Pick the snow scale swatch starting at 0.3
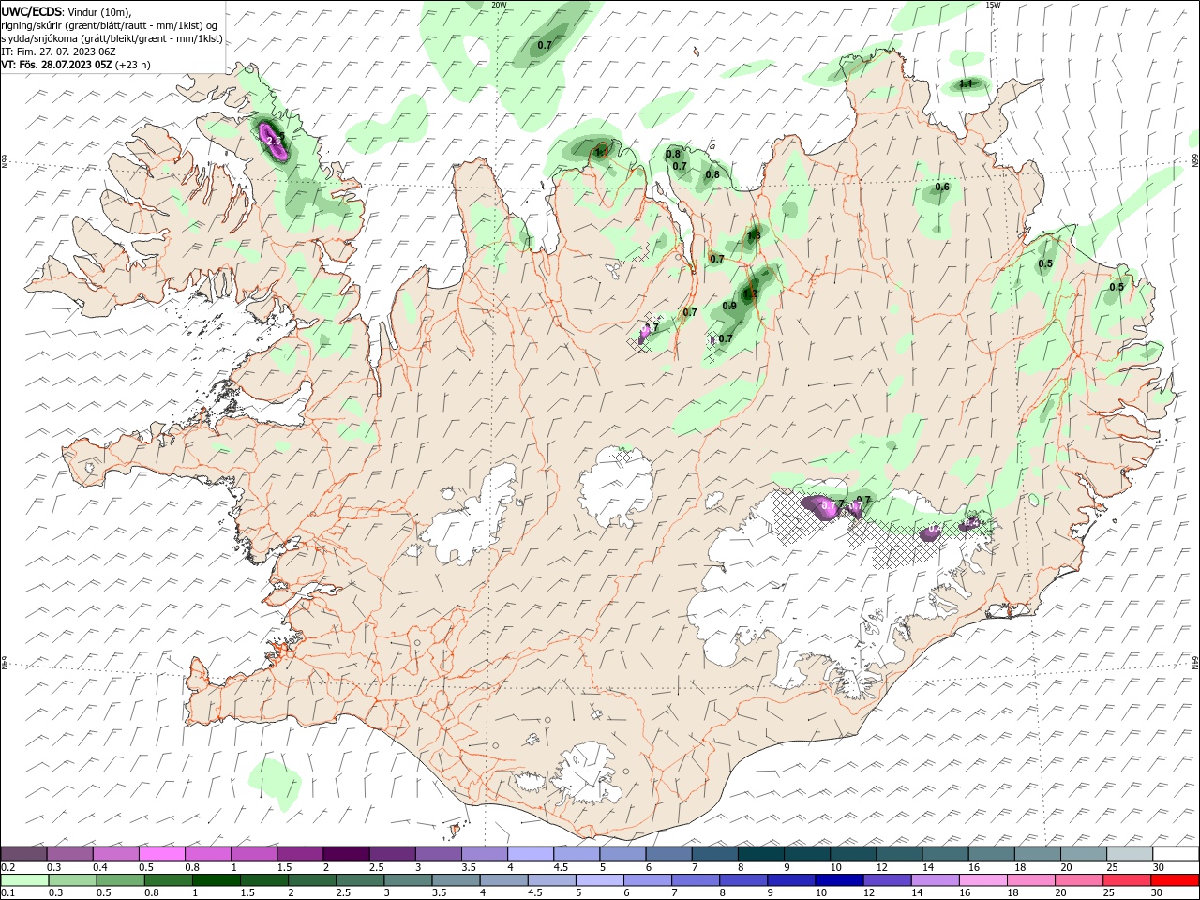This screenshot has height=900, width=1200. (69, 854)
